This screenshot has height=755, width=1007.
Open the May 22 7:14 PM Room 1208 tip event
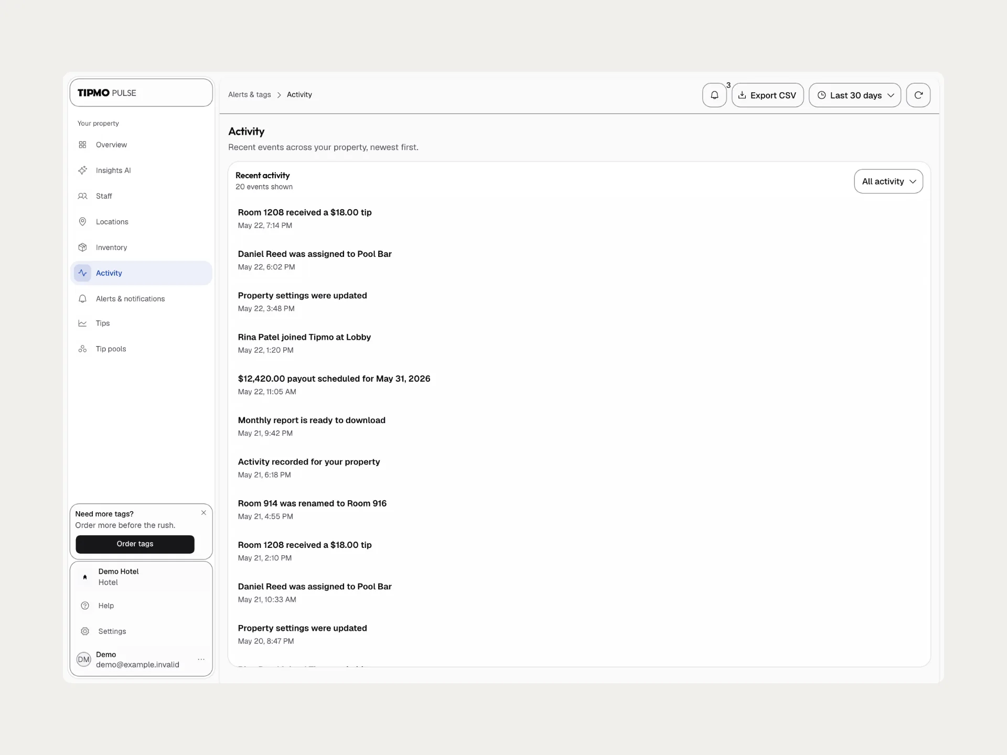579,219
